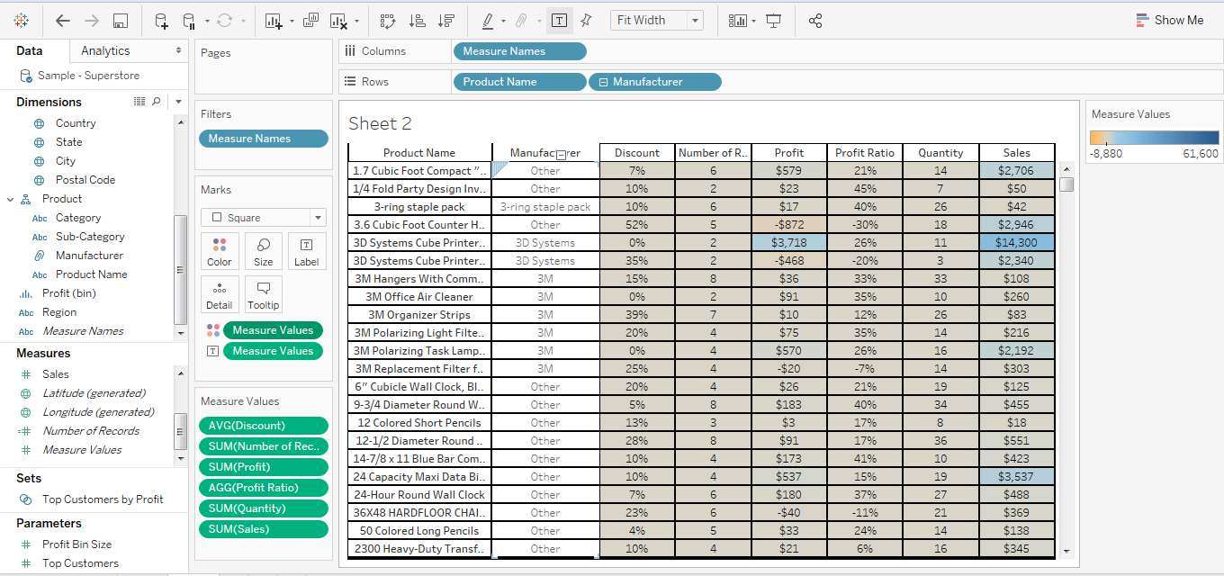Switch to the Data tab
This screenshot has width=1224, height=576.
(x=29, y=51)
